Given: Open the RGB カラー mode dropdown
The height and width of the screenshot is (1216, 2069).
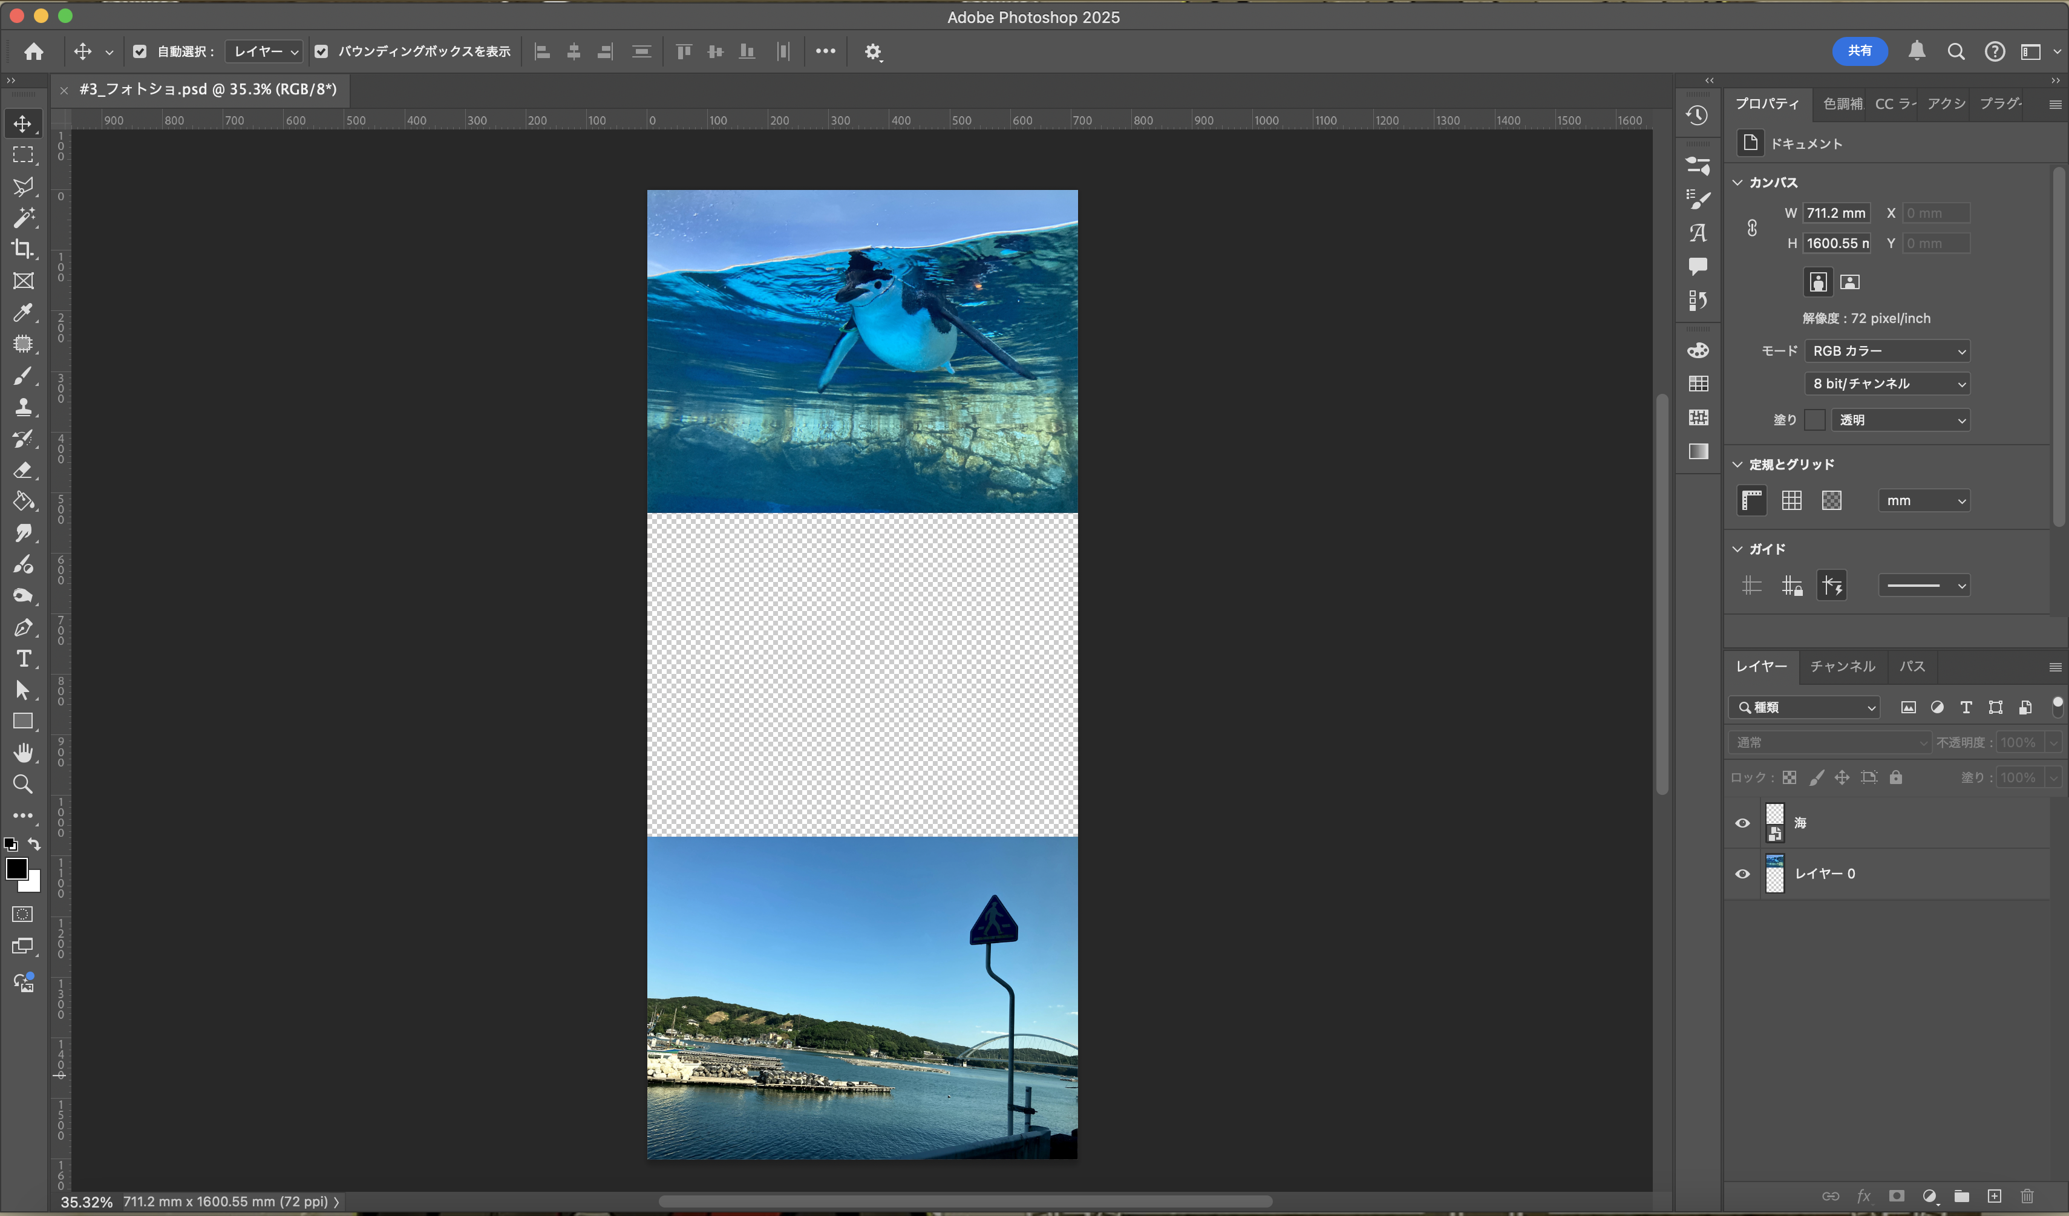Looking at the screenshot, I should click(x=1888, y=351).
